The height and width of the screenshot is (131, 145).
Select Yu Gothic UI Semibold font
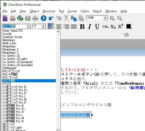click(29, 62)
